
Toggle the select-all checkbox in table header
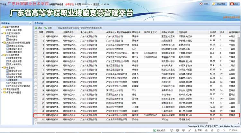pyautogui.click(x=36, y=32)
